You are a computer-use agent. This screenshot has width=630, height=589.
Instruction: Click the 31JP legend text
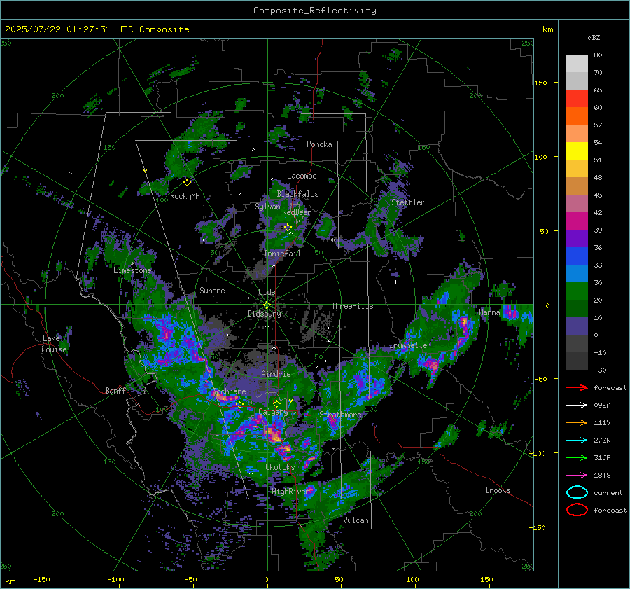[x=602, y=457]
